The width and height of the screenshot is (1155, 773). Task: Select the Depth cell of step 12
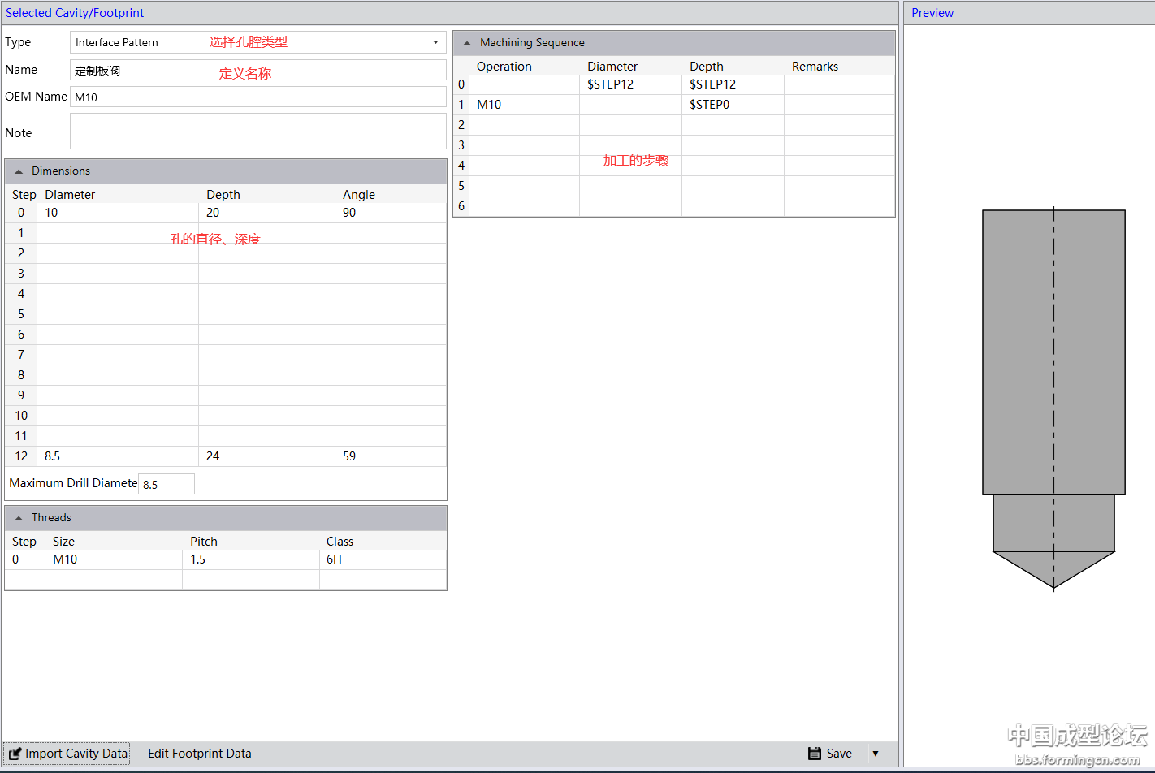pyautogui.click(x=266, y=456)
